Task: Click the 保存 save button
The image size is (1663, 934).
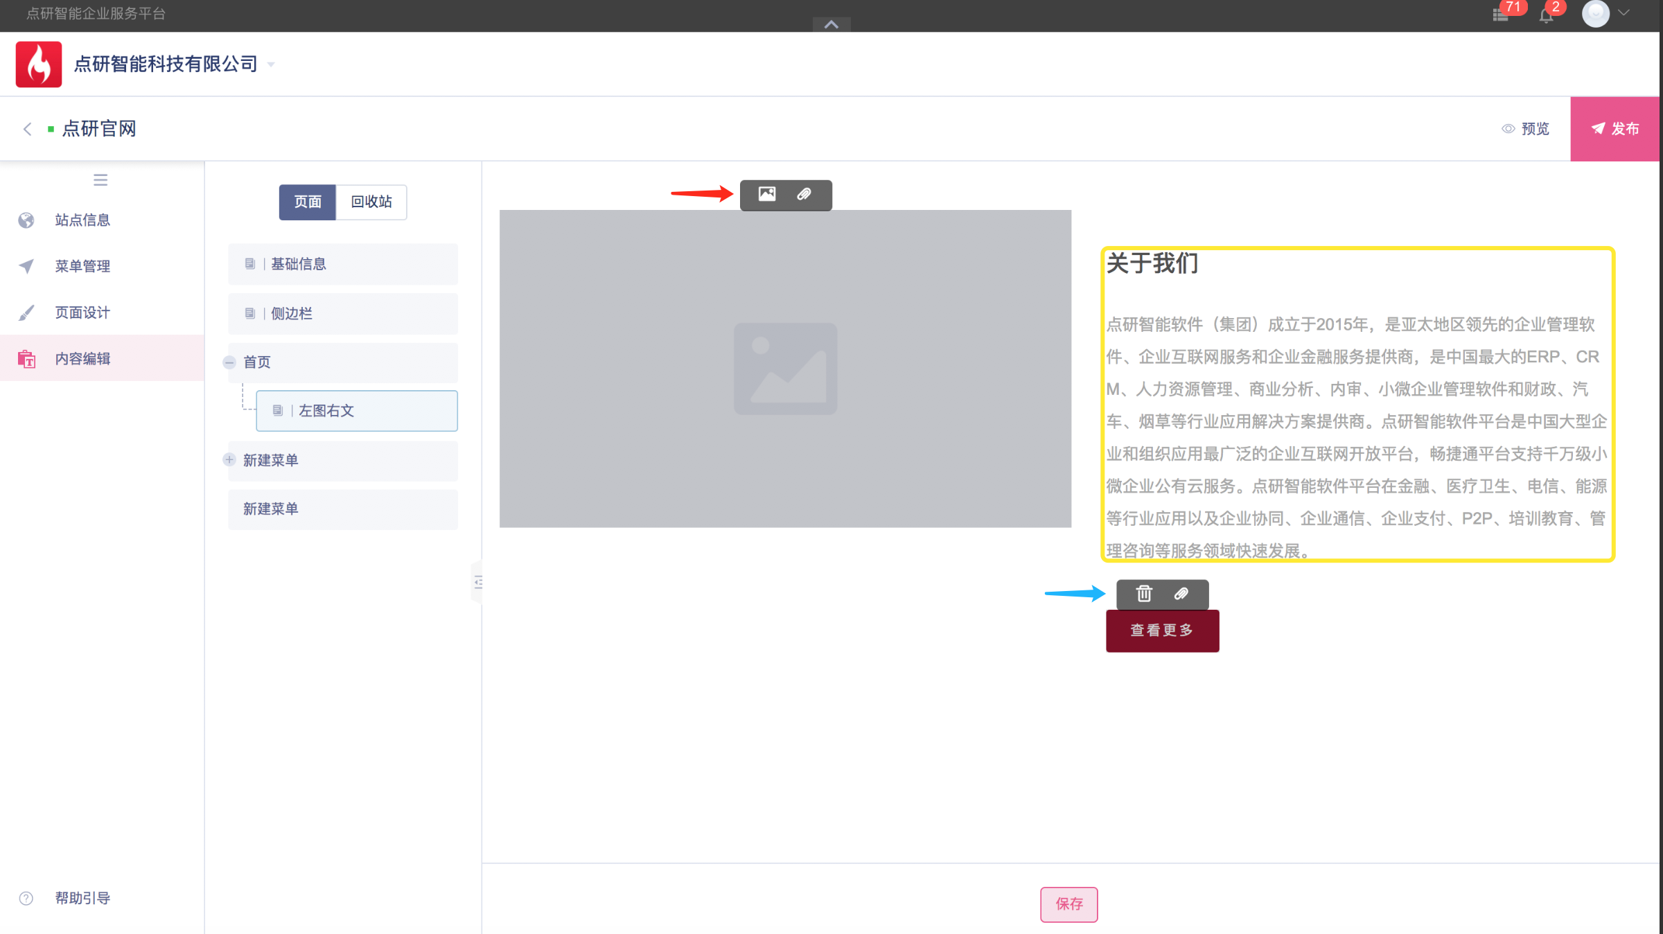Action: coord(1068,904)
